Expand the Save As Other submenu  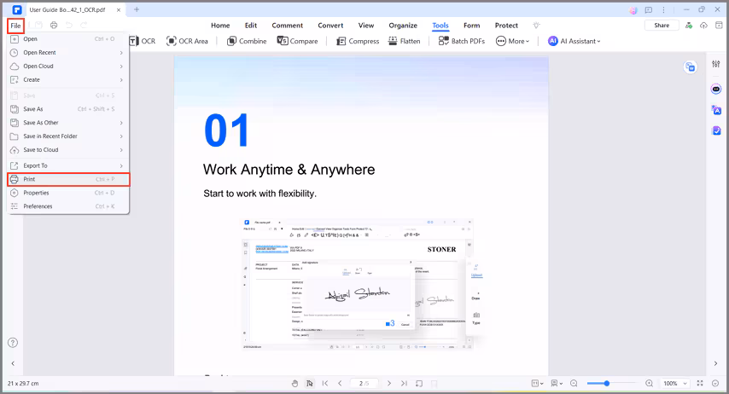point(68,123)
